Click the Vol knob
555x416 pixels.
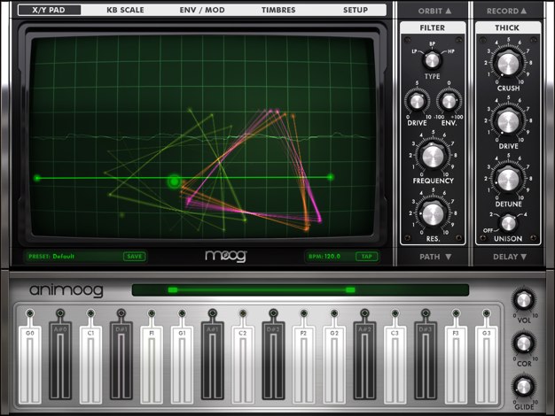click(x=524, y=299)
